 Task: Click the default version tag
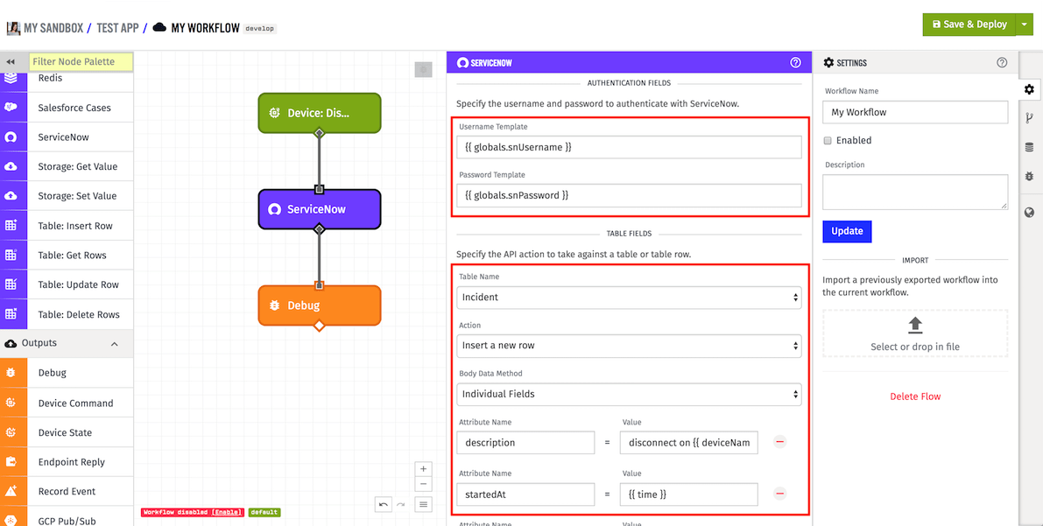click(x=264, y=513)
